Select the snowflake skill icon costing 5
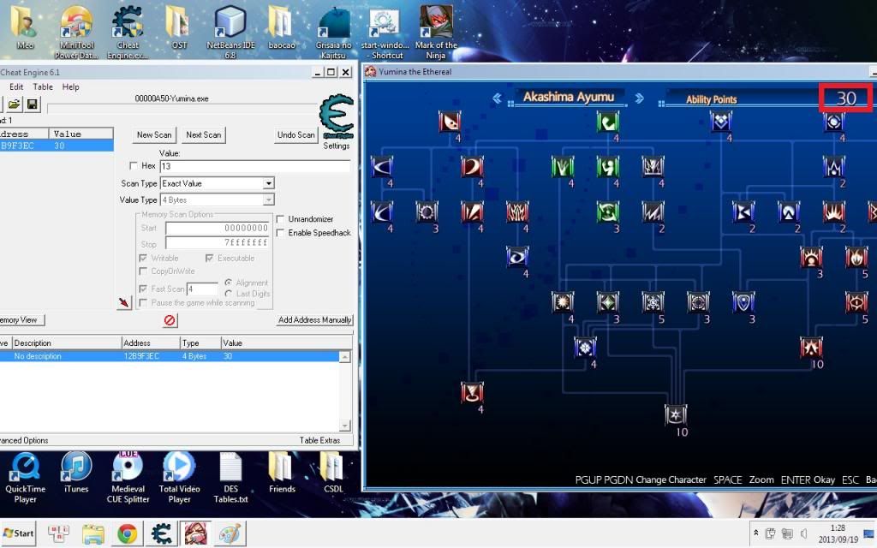This screenshot has height=548, width=877. tap(653, 302)
